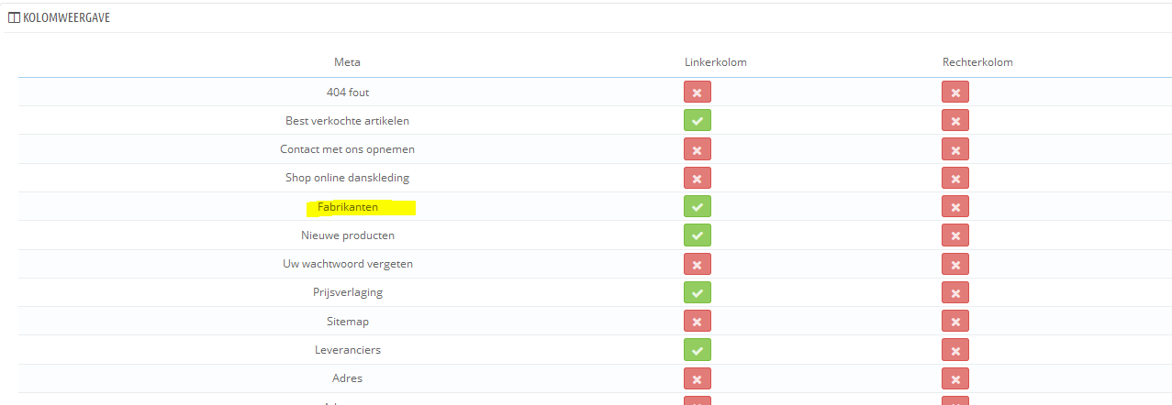Click the Linkerkolom column header
The image size is (1172, 405).
pos(716,62)
